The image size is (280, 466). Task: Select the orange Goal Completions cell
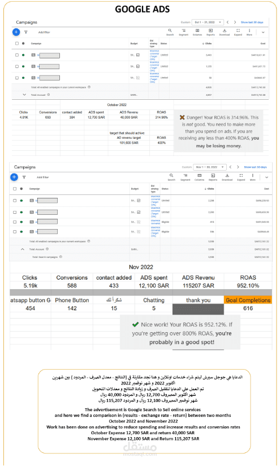point(248,300)
